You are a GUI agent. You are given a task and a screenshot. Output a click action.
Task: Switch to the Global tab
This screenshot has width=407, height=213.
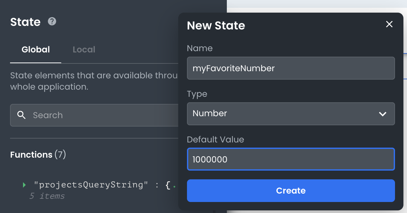(36, 50)
